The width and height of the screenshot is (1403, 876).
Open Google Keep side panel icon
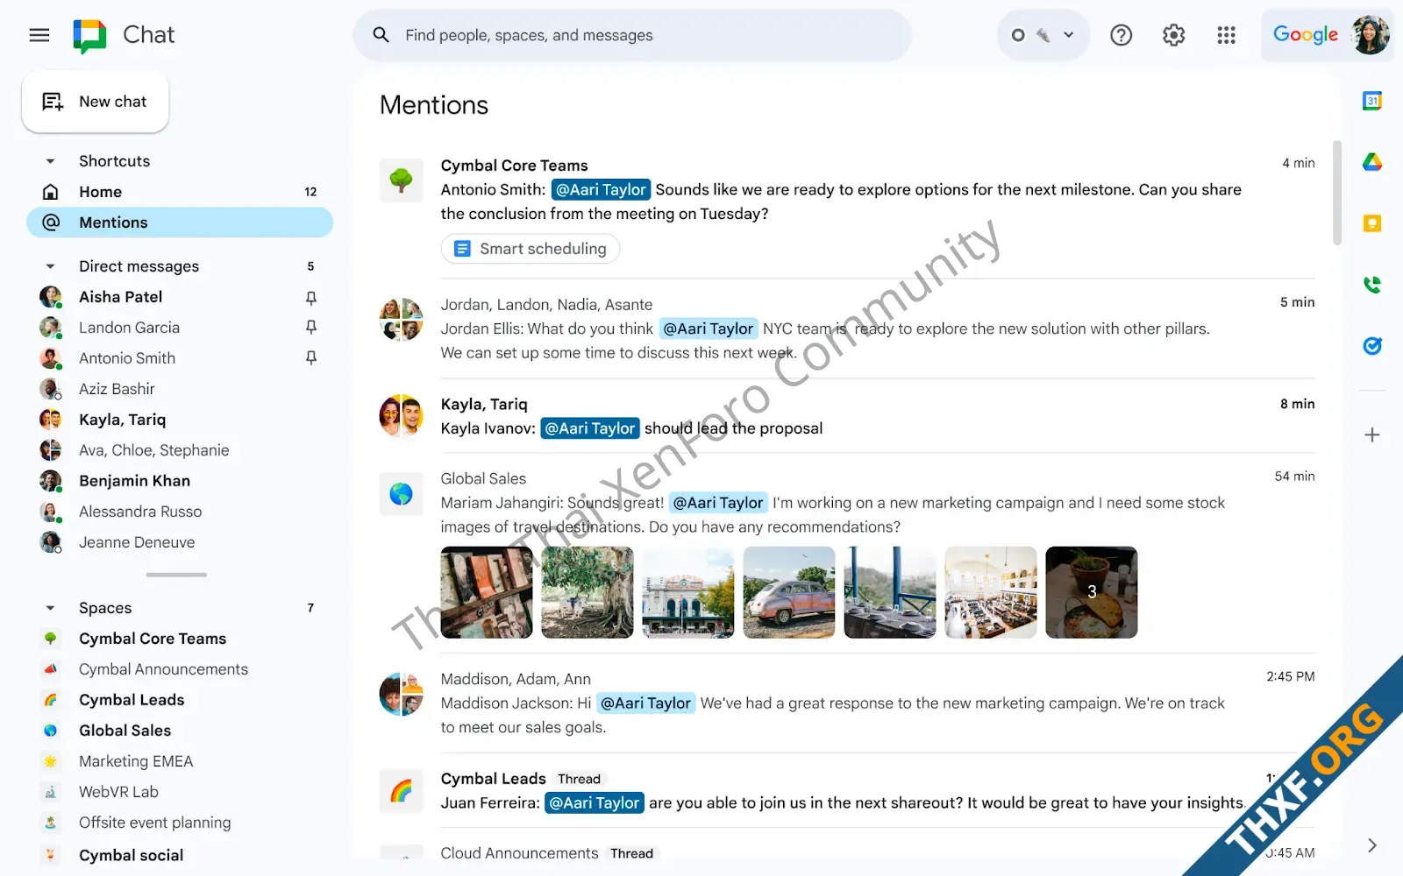click(x=1372, y=223)
